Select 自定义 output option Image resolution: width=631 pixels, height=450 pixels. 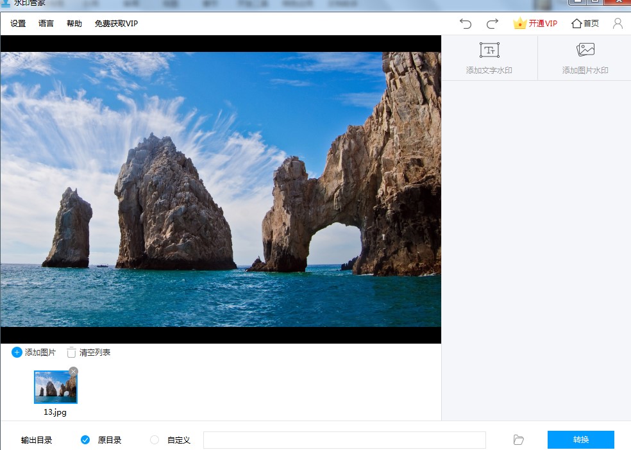tap(170, 440)
